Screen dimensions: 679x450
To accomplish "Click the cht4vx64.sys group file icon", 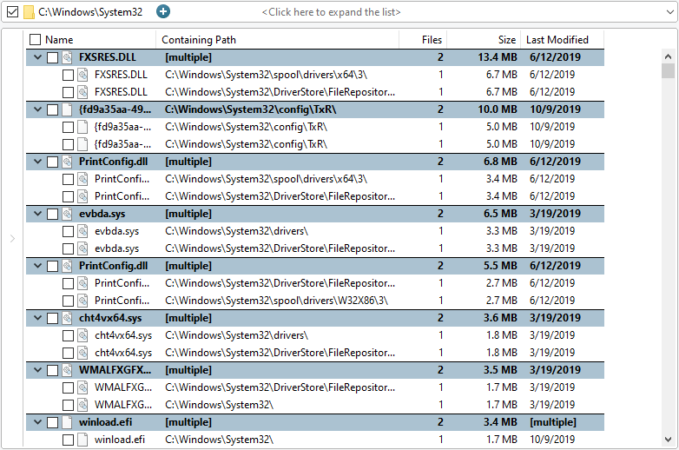I will click(x=67, y=318).
